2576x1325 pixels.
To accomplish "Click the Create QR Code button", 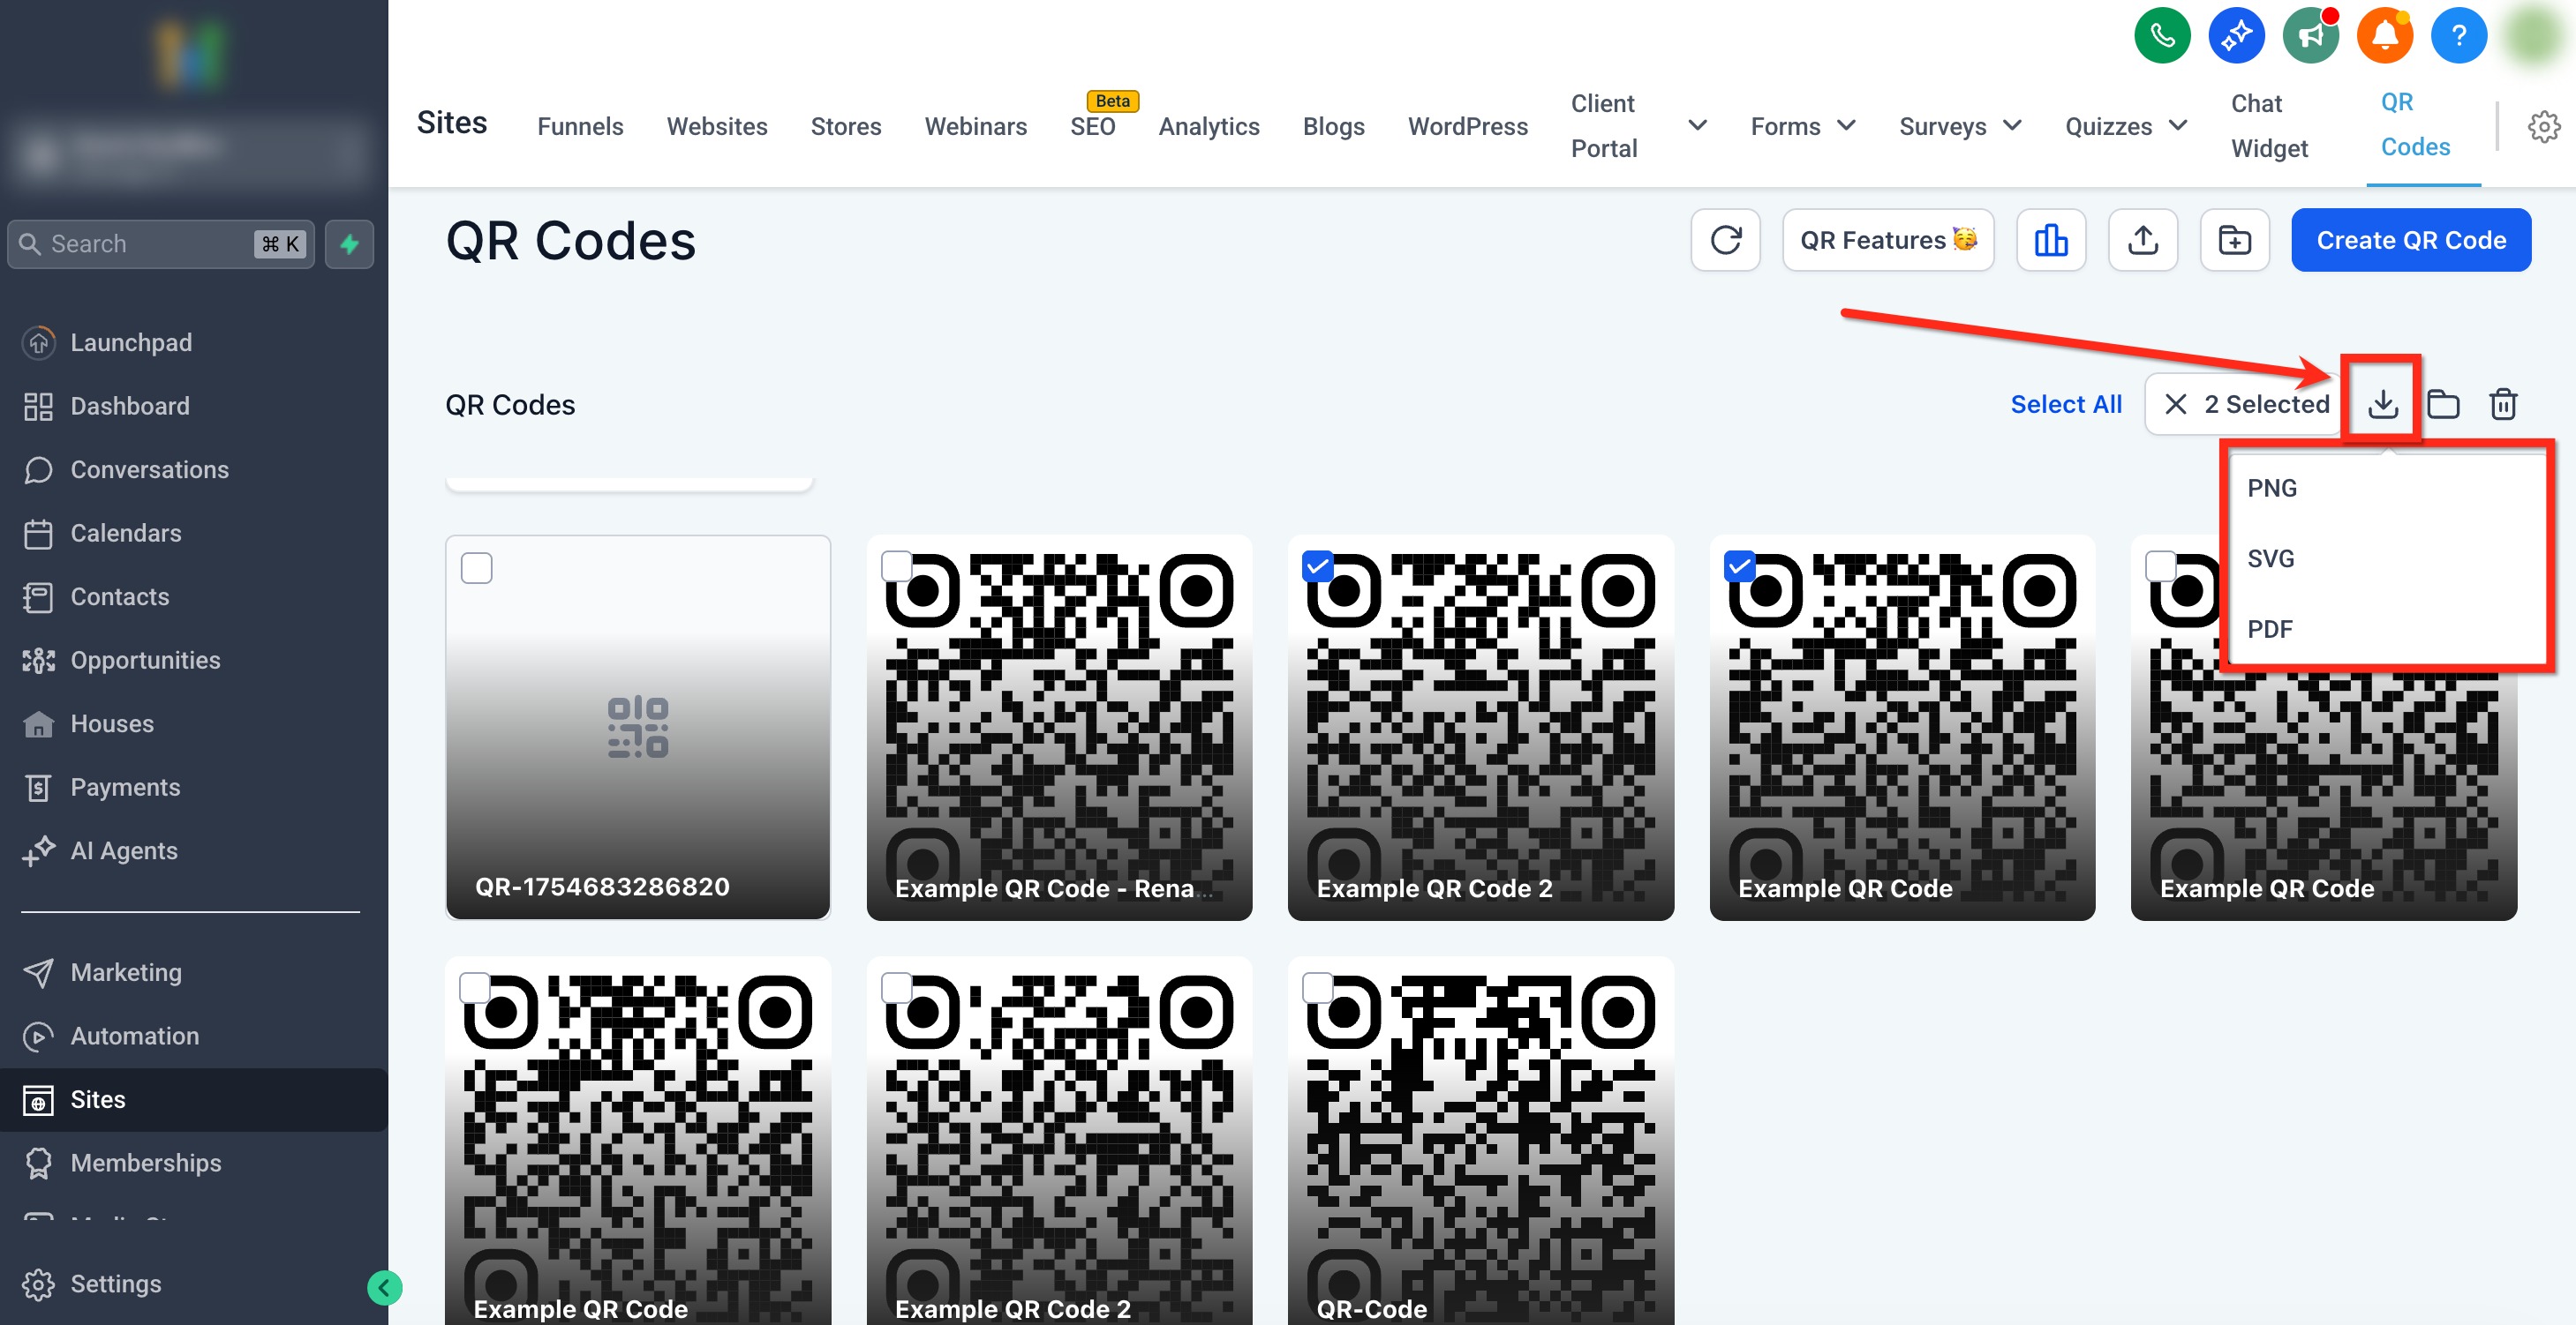I will pyautogui.click(x=2410, y=240).
